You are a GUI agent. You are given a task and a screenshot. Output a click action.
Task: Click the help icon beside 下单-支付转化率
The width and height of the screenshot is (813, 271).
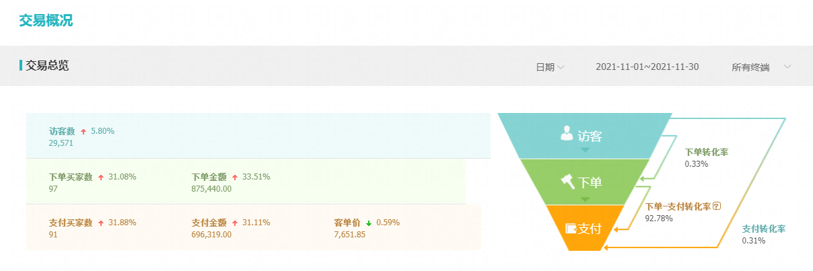(x=717, y=206)
